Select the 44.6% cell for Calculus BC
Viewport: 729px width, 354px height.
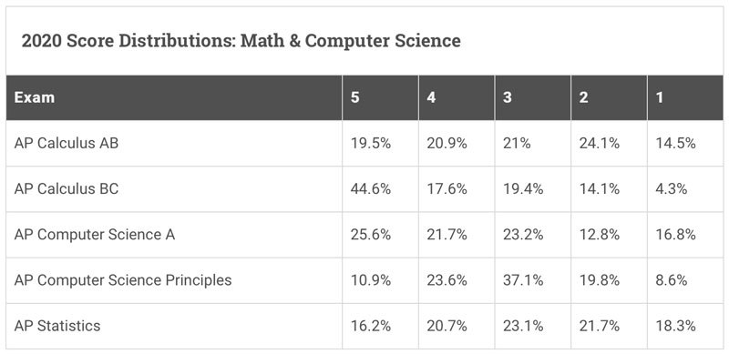pyautogui.click(x=380, y=189)
